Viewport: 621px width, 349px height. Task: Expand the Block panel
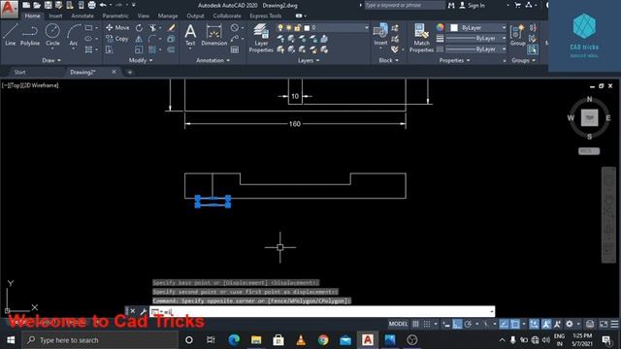[388, 60]
